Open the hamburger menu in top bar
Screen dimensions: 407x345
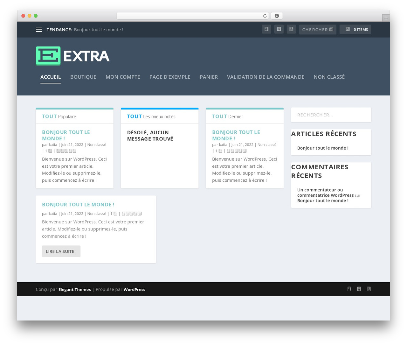point(39,30)
